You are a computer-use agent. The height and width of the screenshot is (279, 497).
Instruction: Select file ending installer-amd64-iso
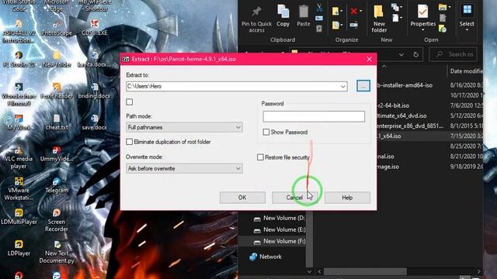pos(405,85)
